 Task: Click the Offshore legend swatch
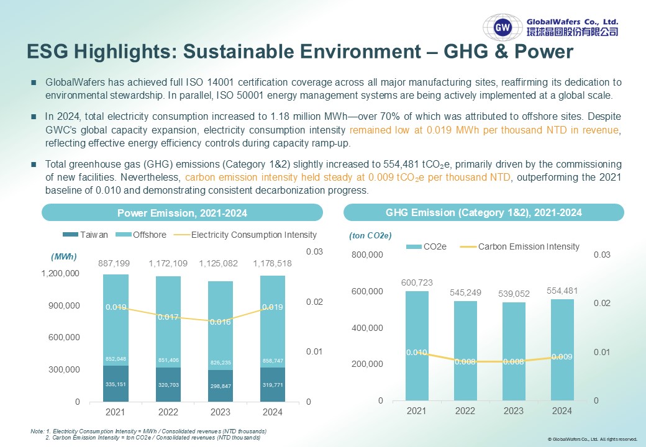click(124, 235)
